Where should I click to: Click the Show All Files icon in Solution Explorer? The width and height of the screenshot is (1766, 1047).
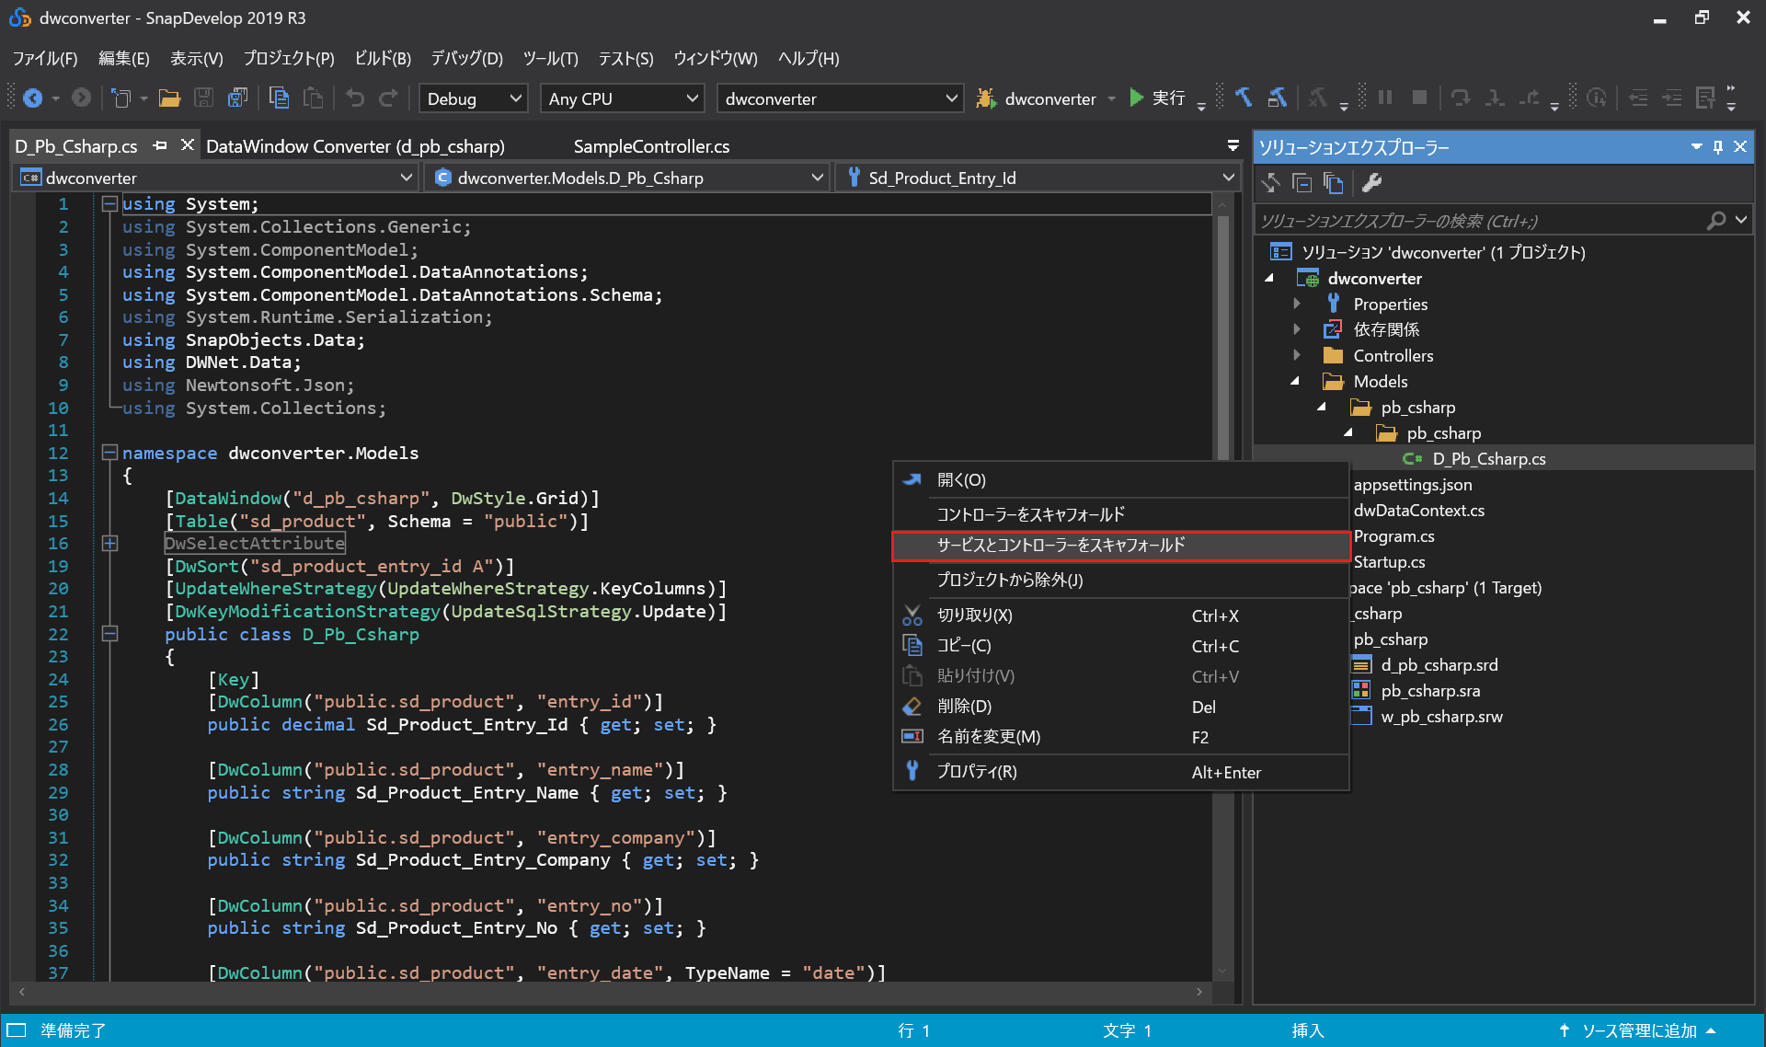[x=1333, y=183]
